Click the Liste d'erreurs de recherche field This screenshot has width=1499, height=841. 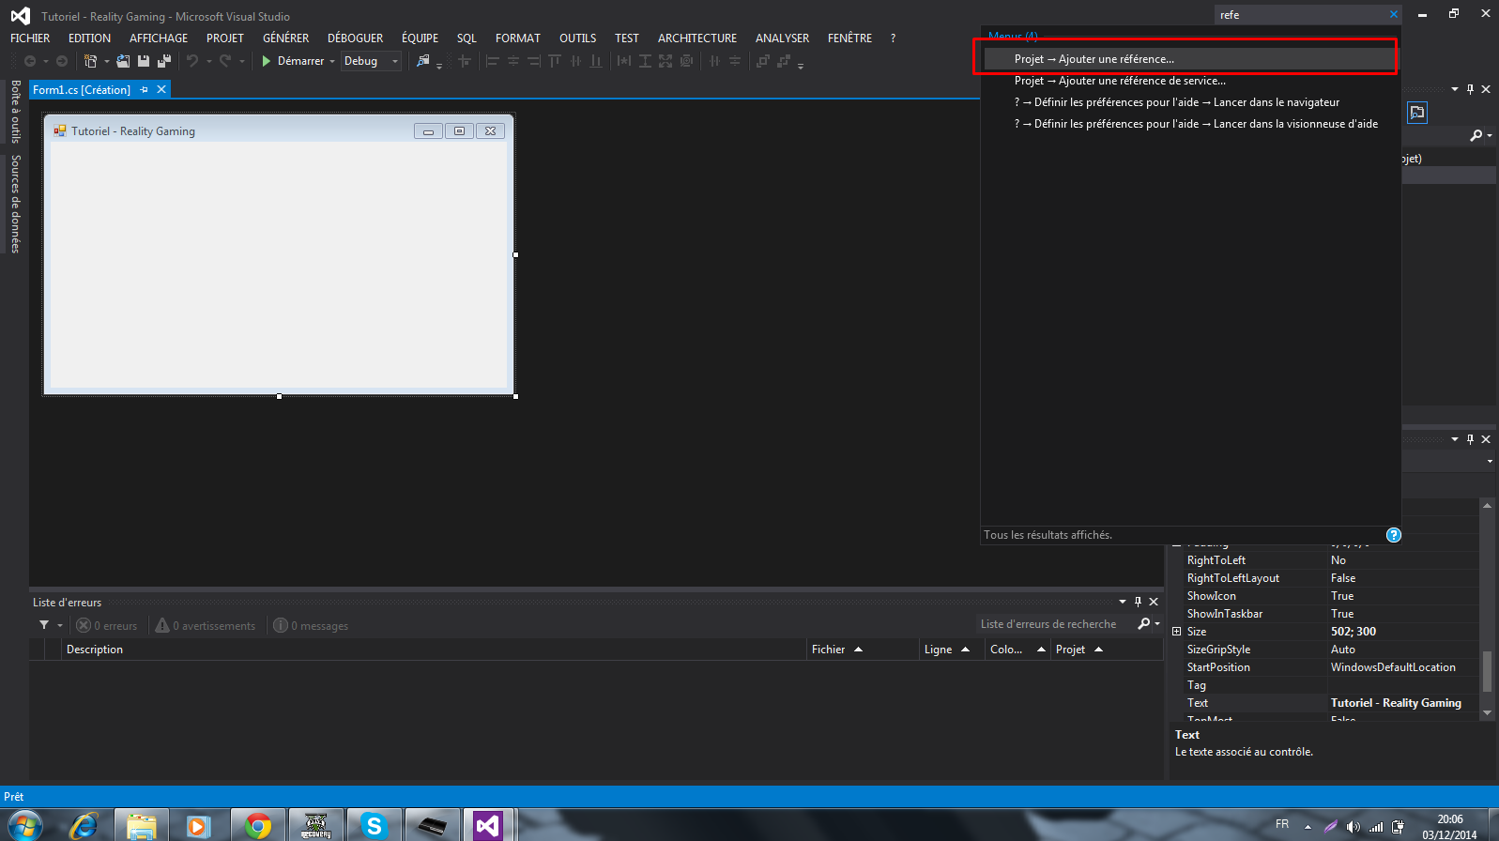[1055, 624]
